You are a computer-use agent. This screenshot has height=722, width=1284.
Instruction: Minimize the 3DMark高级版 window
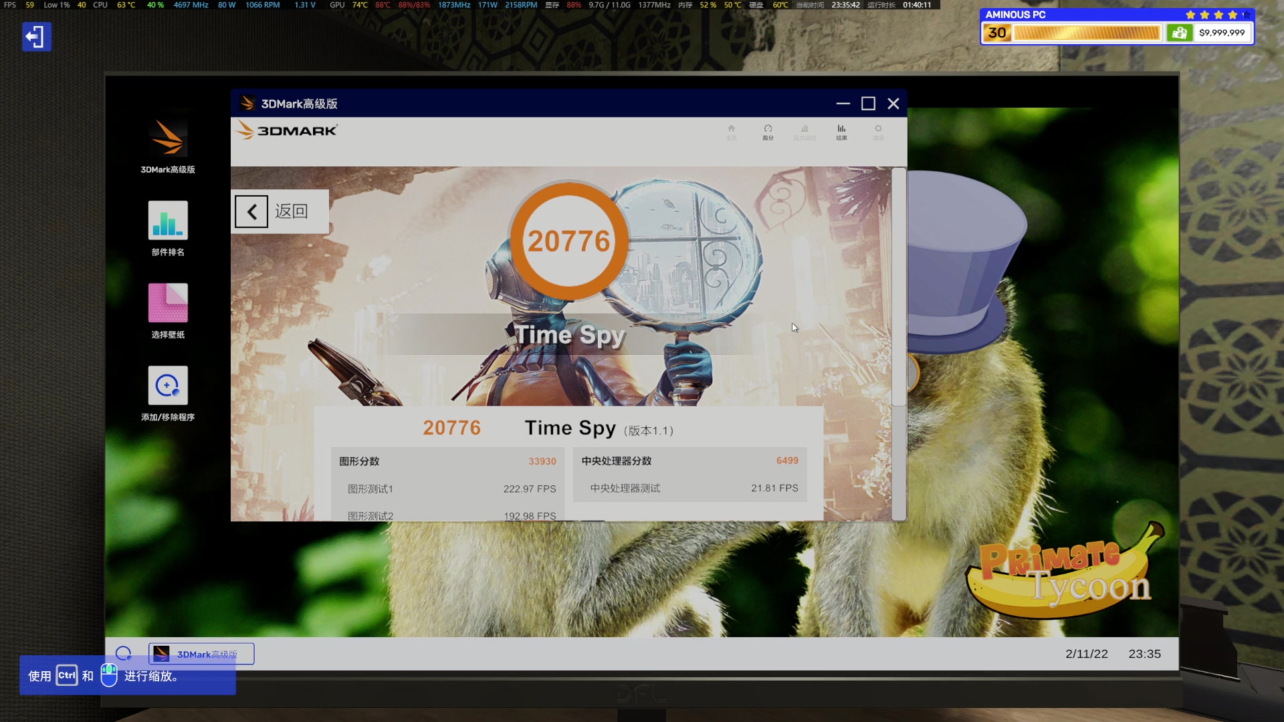(843, 104)
